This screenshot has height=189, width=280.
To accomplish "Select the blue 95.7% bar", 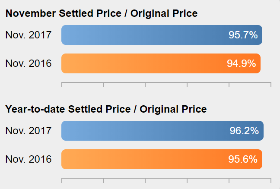I will pyautogui.click(x=162, y=35).
